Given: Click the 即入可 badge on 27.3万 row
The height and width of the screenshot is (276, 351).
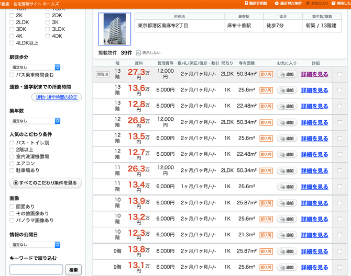Looking at the screenshot, I should point(266,74).
